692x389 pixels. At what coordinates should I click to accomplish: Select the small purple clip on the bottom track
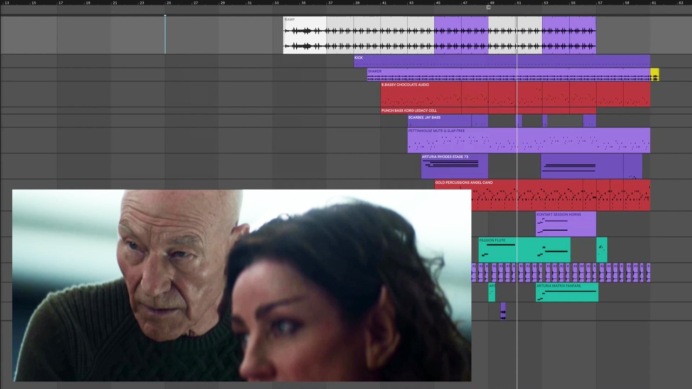point(503,311)
